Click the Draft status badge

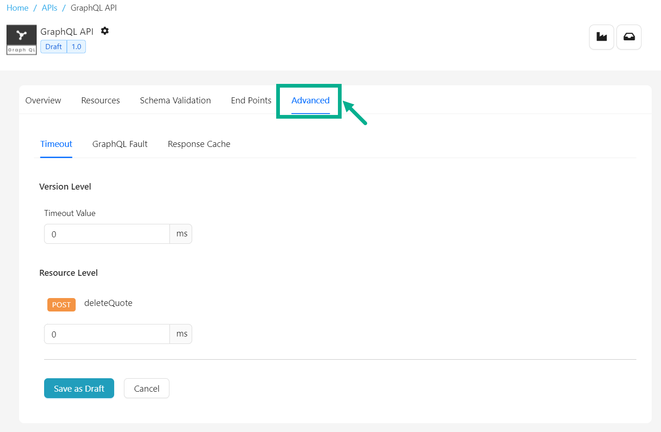[54, 47]
